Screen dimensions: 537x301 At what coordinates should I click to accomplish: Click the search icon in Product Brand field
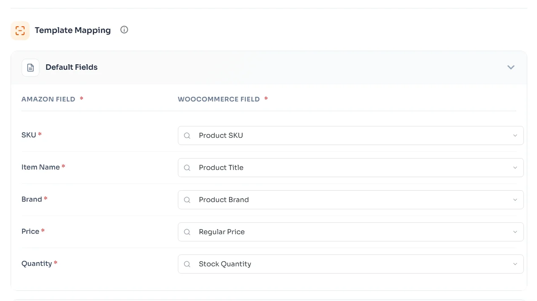187,200
